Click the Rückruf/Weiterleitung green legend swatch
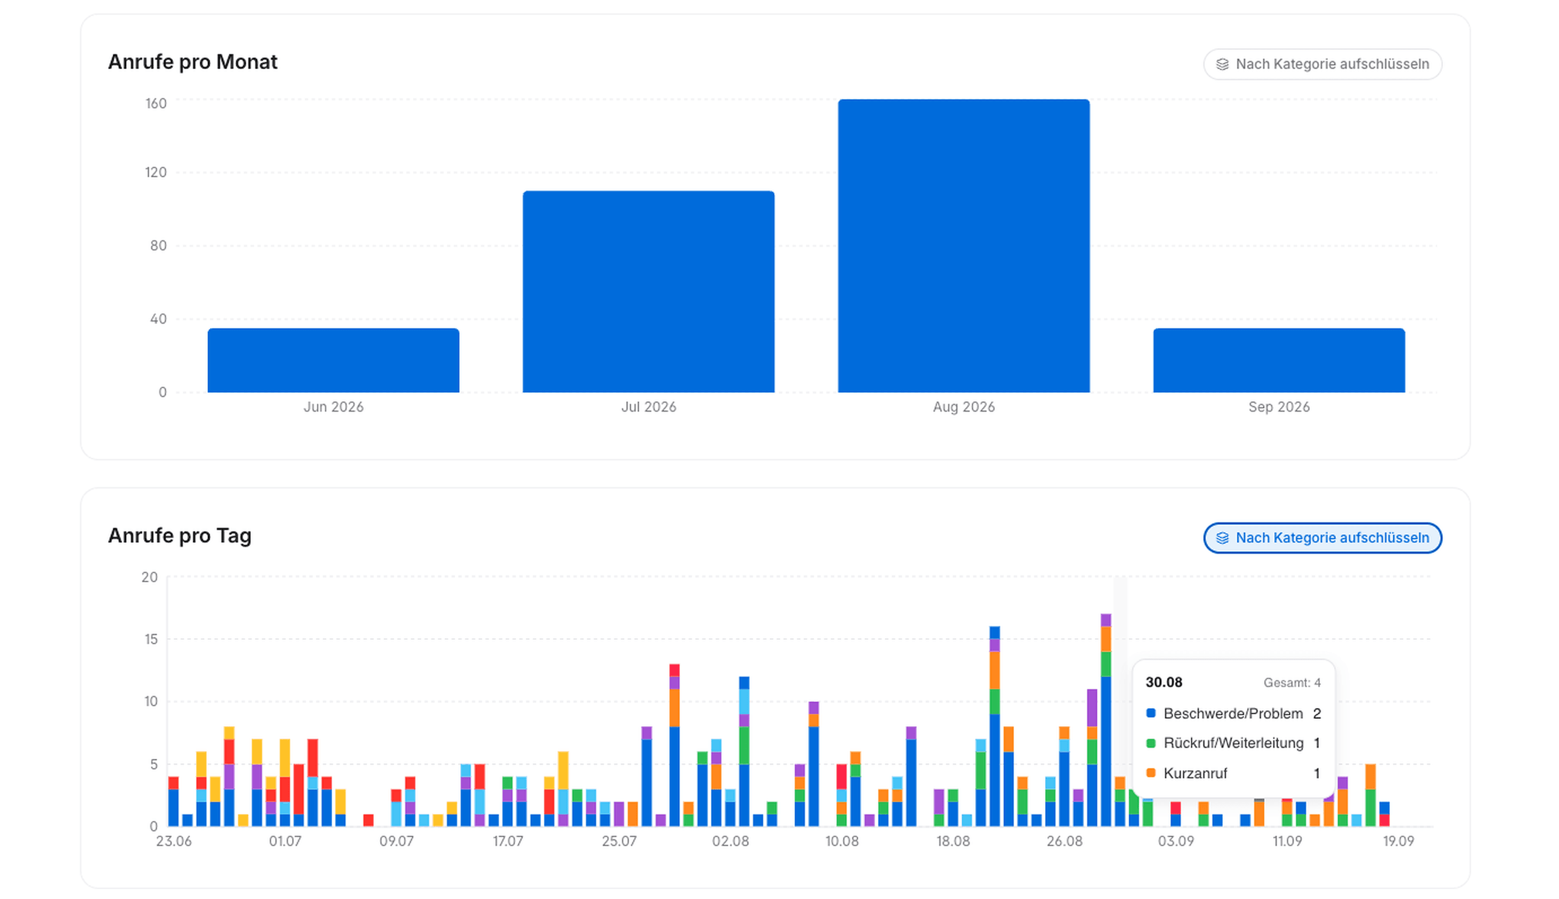 (x=1150, y=743)
